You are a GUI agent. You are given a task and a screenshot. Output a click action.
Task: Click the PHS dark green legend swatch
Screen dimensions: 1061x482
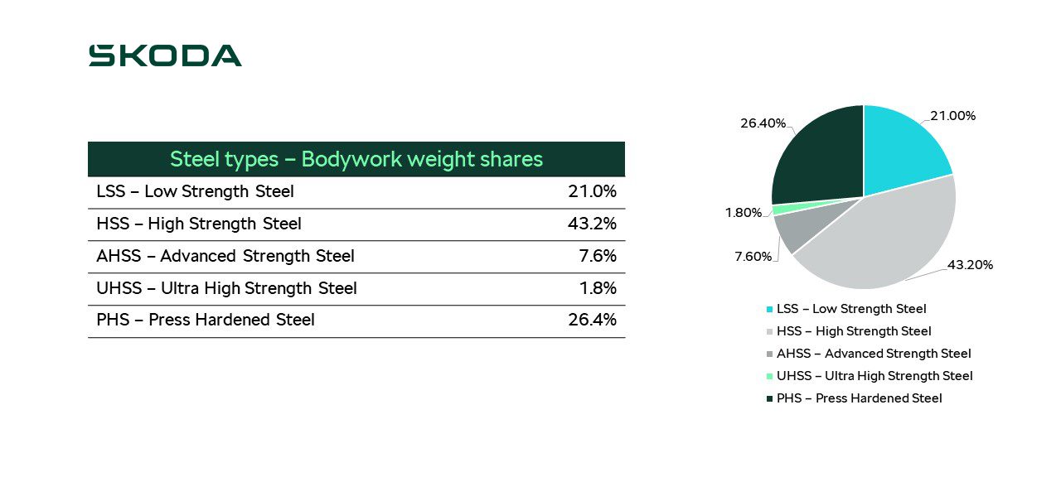point(769,398)
